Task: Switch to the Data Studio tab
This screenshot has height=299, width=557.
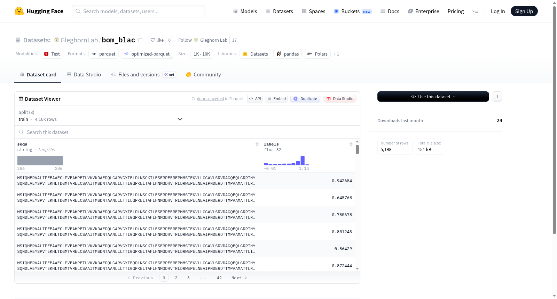Action: (84, 75)
